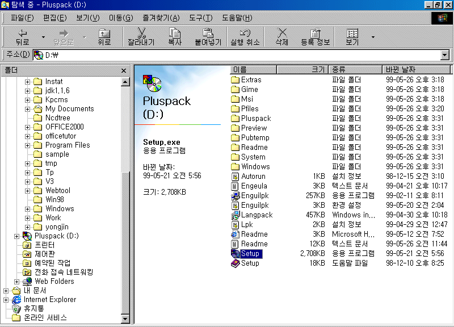The image size is (454, 327).
Task: Select the Engeula text document icon
Action: tap(235, 186)
